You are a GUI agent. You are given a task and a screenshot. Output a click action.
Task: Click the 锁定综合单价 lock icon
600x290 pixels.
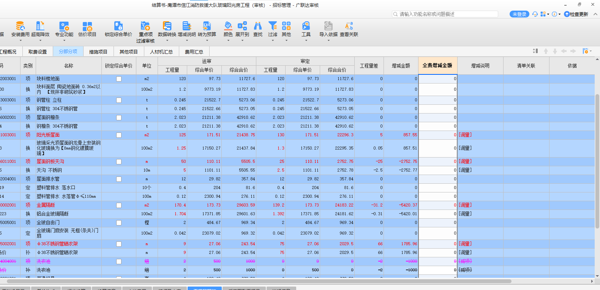point(118,26)
